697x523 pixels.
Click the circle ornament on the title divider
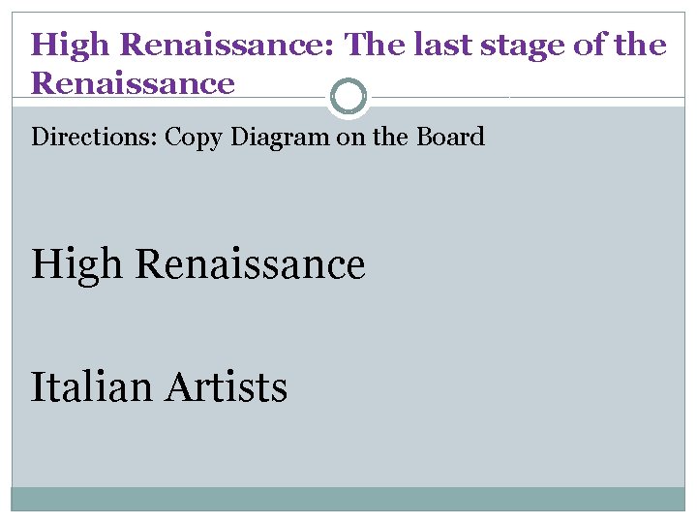348,97
